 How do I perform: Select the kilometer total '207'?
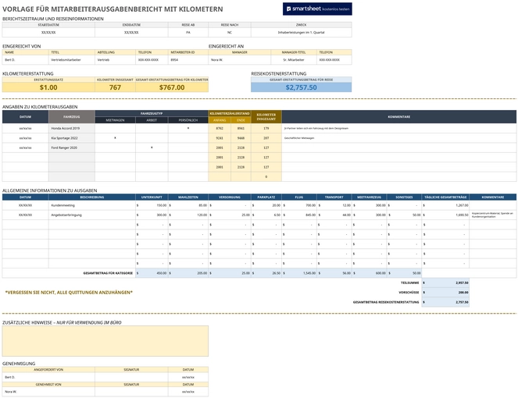266,138
